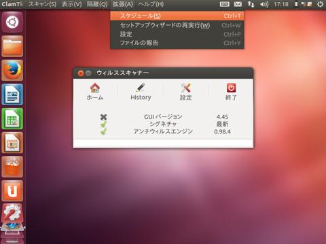326x244 pixels.
Task: Open the 表示(V) menu
Action: pyautogui.click(x=71, y=4)
